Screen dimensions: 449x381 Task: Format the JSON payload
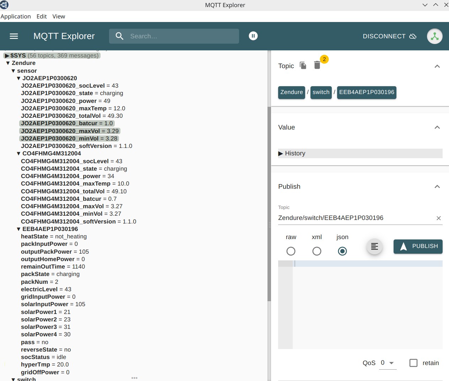tap(374, 247)
